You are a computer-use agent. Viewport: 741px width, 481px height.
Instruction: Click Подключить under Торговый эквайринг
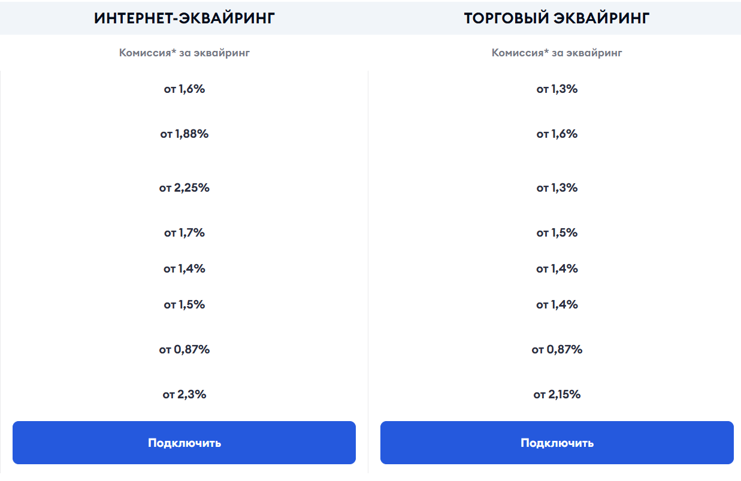(x=556, y=443)
